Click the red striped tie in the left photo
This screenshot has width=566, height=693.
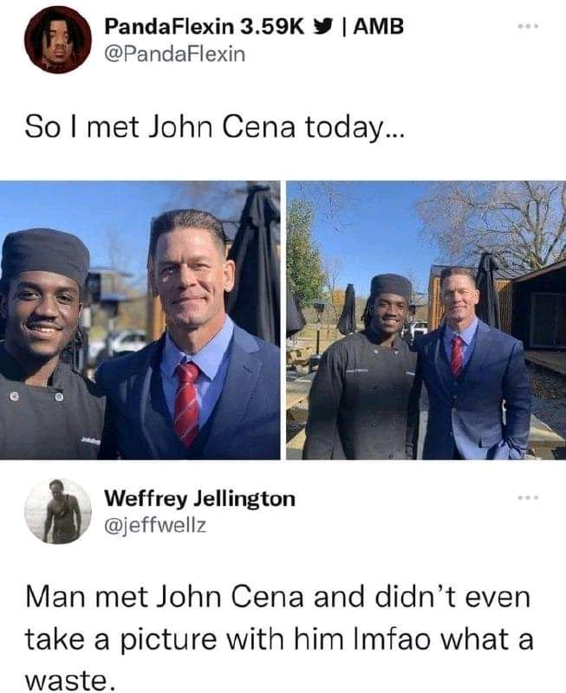click(186, 405)
